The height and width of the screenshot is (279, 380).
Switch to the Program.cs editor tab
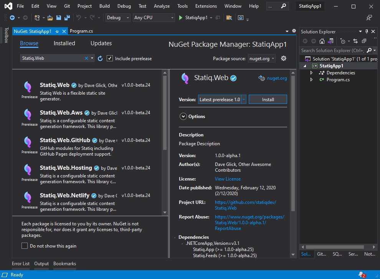tap(81, 31)
